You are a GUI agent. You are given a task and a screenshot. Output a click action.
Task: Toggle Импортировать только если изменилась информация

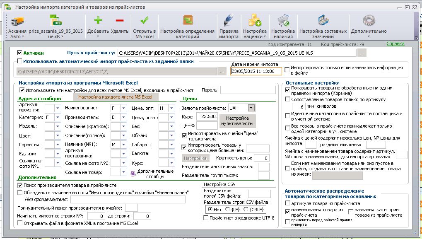(287, 70)
